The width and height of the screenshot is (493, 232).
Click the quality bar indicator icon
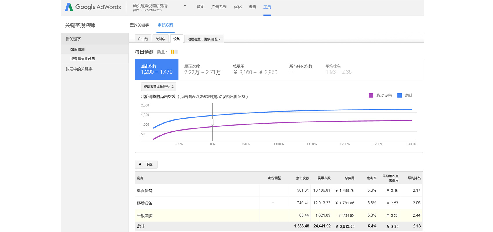pyautogui.click(x=174, y=52)
